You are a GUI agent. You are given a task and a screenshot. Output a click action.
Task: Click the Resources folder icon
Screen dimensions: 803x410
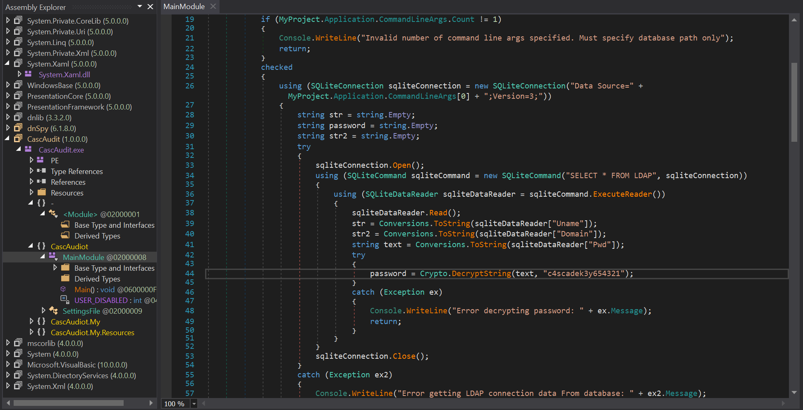[42, 193]
